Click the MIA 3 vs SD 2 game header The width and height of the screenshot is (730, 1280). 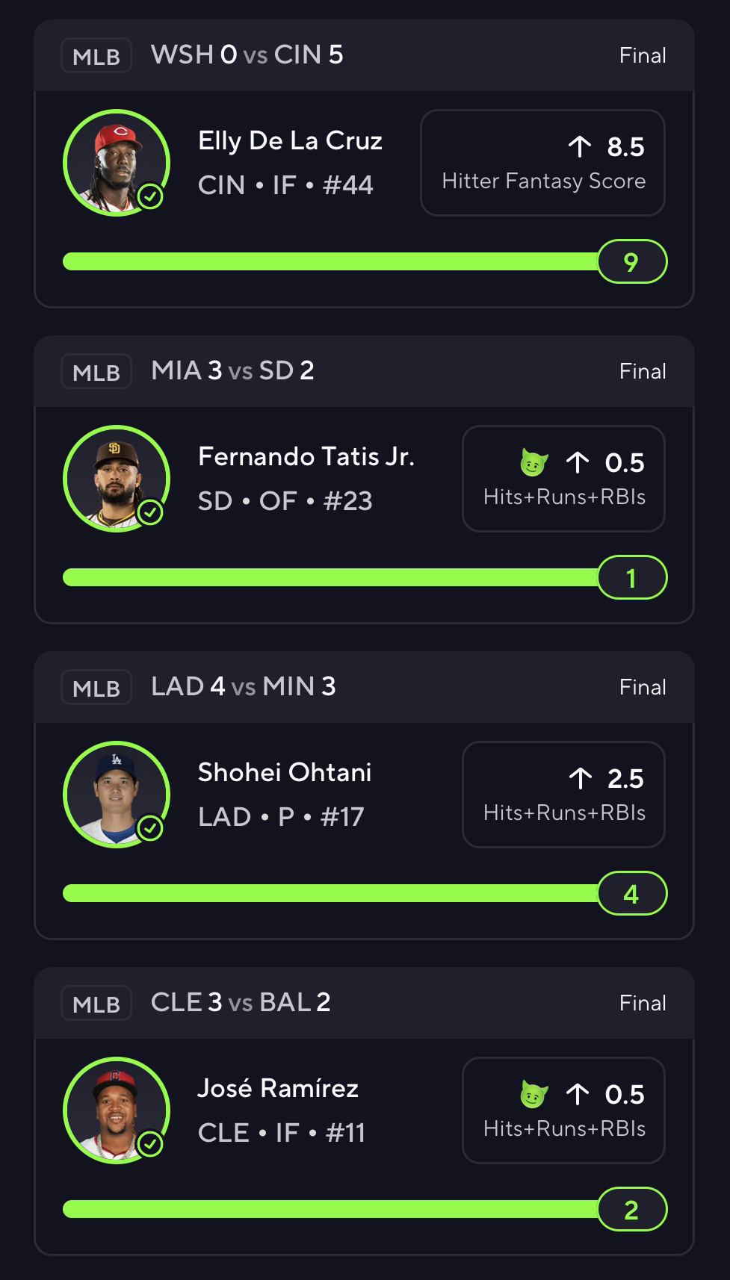(232, 370)
